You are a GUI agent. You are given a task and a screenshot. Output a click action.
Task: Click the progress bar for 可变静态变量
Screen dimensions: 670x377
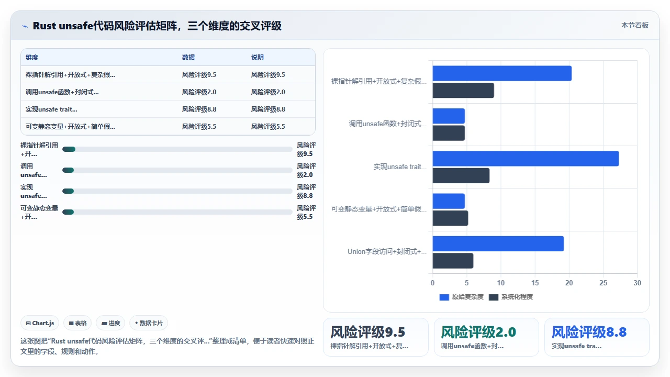coord(177,212)
